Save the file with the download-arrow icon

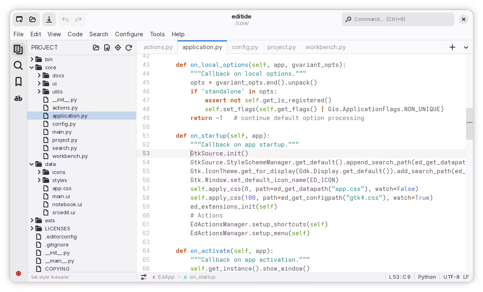point(49,19)
